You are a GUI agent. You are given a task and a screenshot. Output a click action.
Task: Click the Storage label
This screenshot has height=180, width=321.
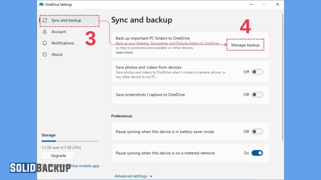click(49, 135)
